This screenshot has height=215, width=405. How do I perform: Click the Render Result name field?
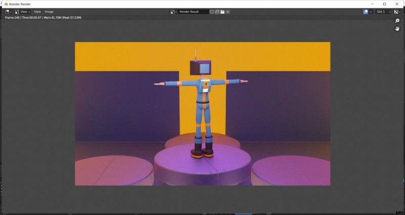pyautogui.click(x=193, y=12)
